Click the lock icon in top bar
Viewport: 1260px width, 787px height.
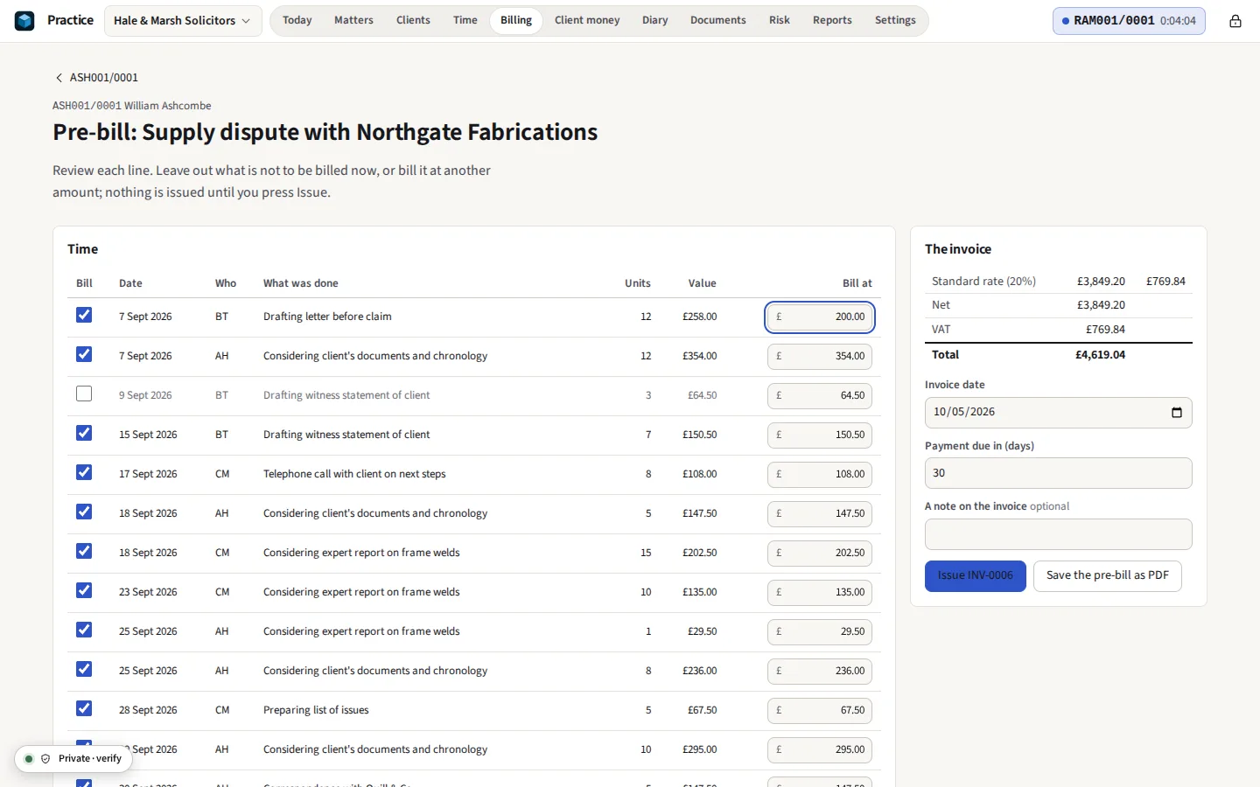[x=1235, y=21]
